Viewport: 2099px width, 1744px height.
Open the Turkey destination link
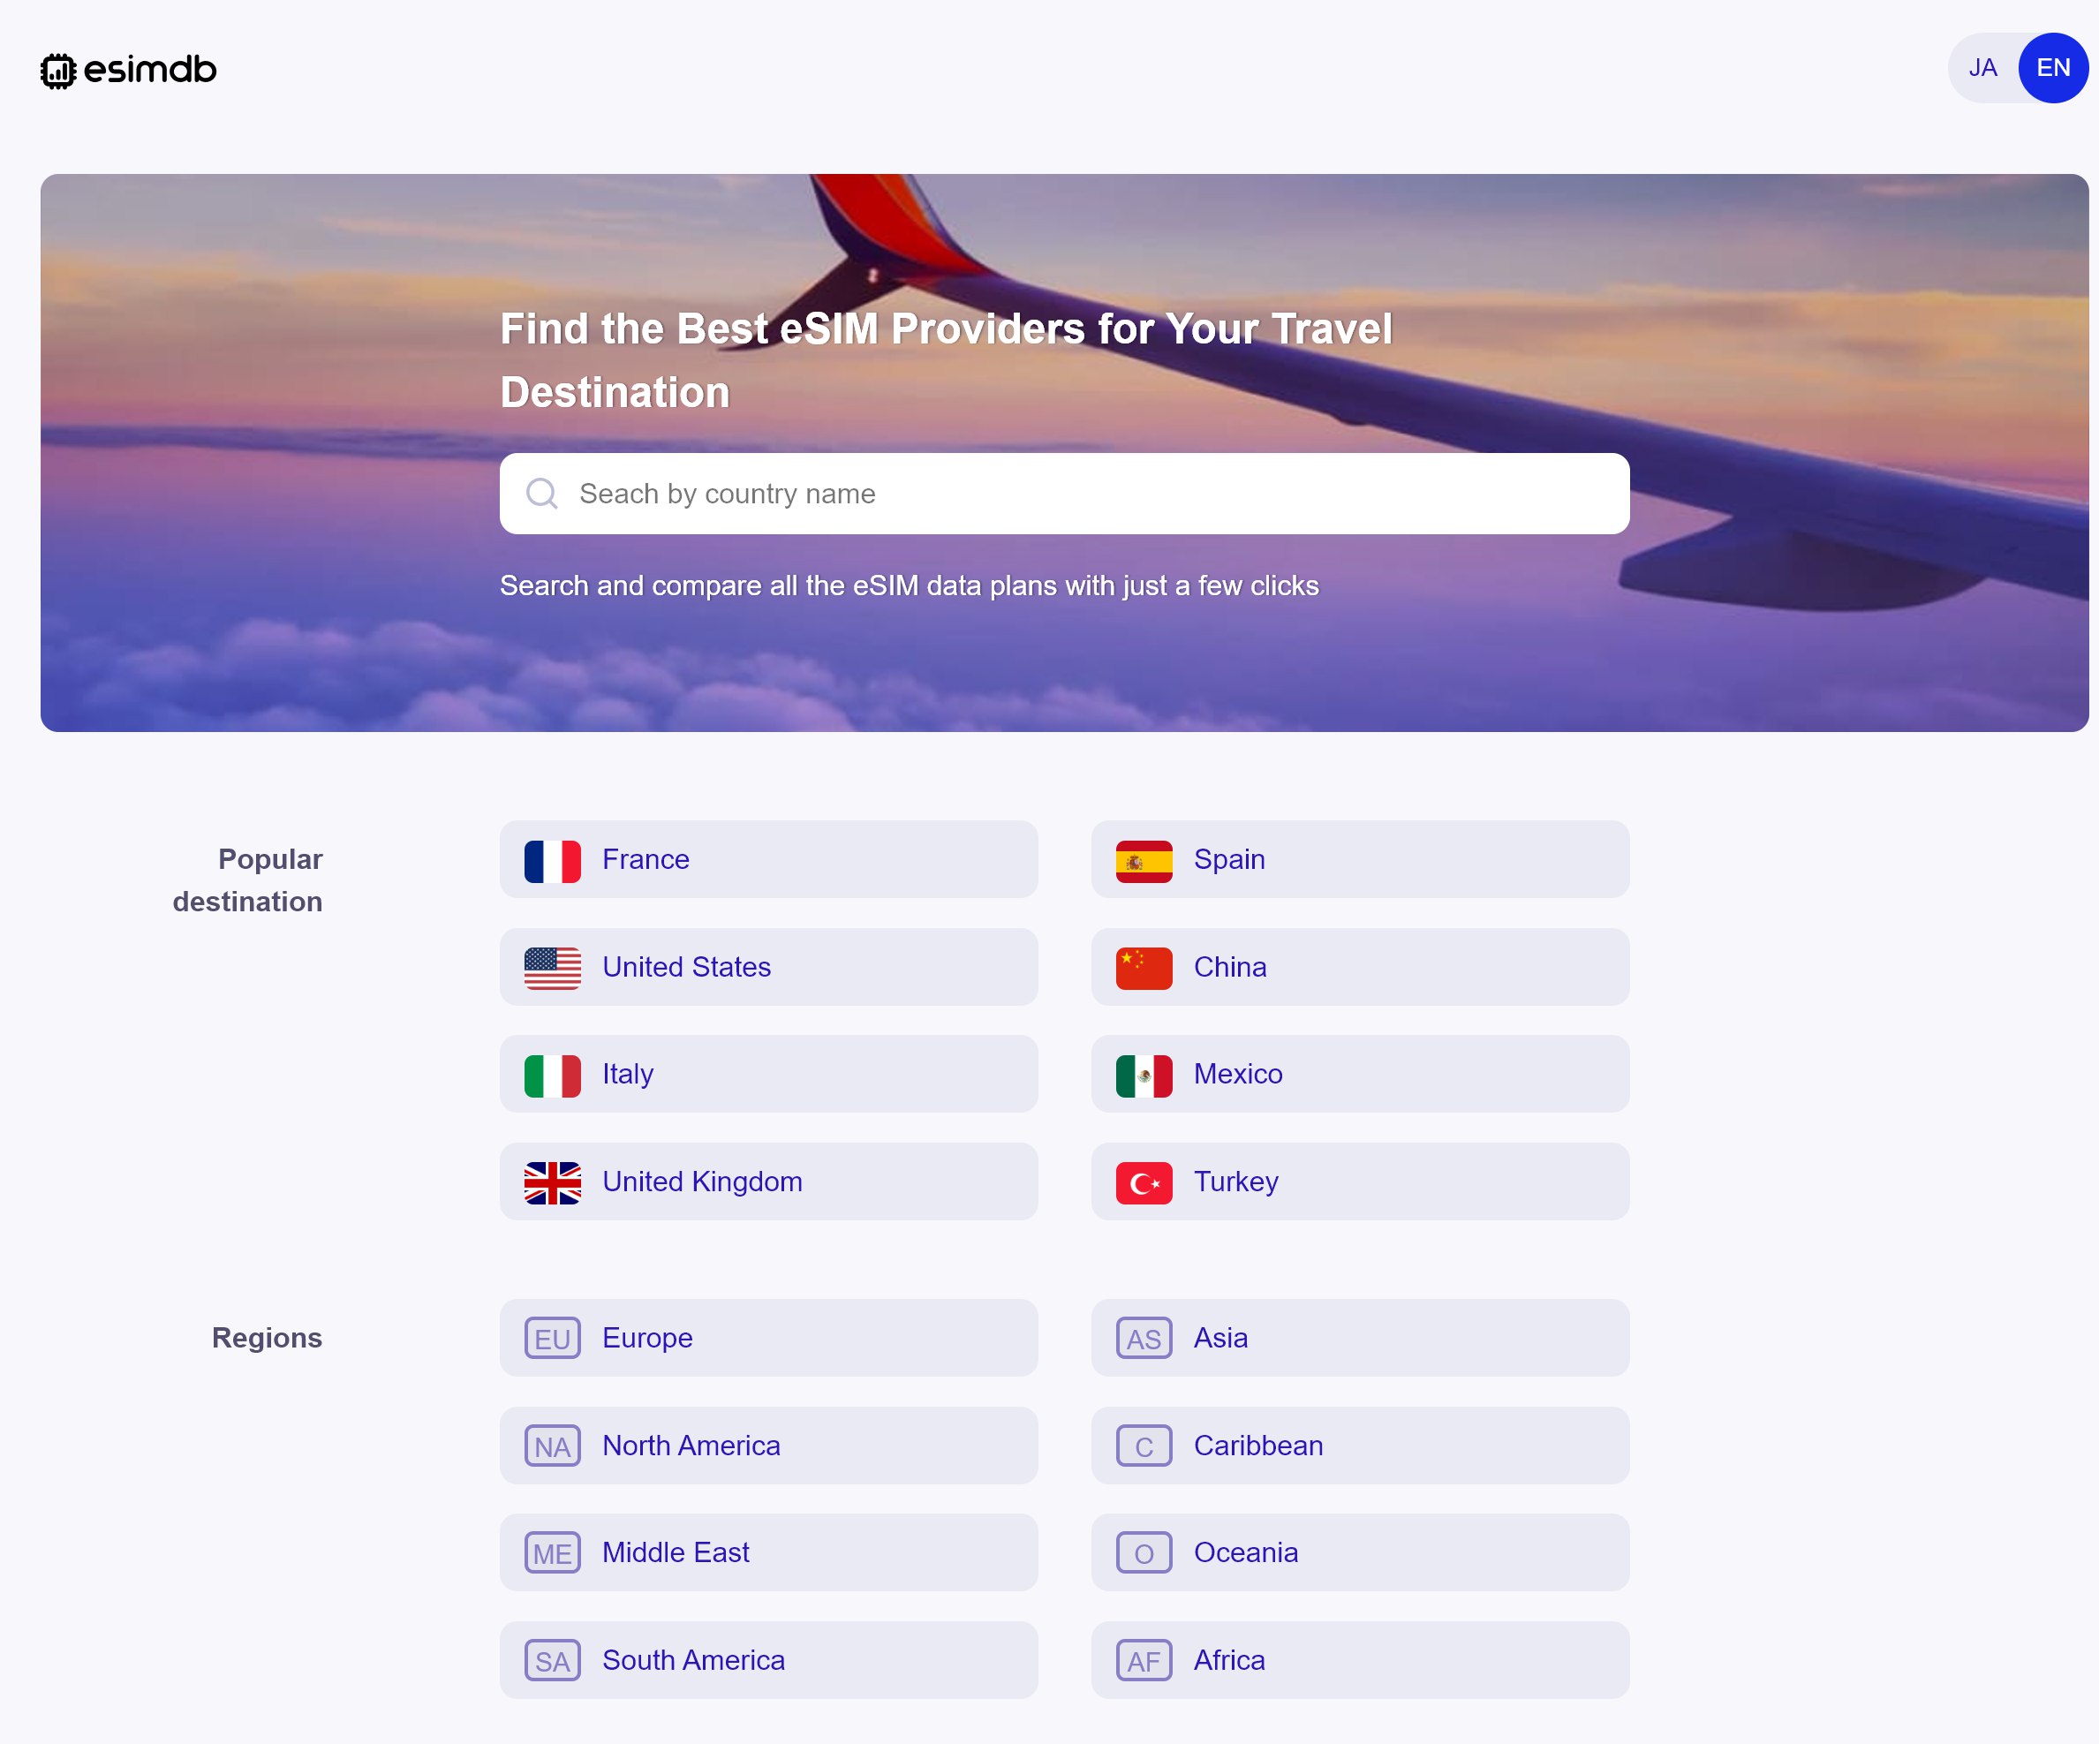click(1359, 1182)
